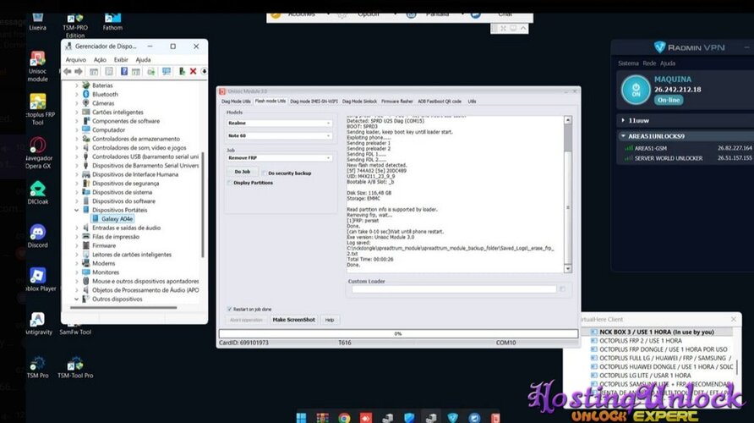Click the Scan for hardware changes monitor icon

click(167, 72)
